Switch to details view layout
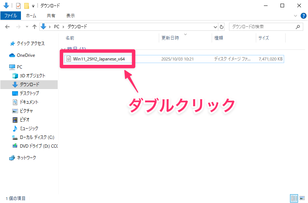308x203 pixels. tap(294, 198)
